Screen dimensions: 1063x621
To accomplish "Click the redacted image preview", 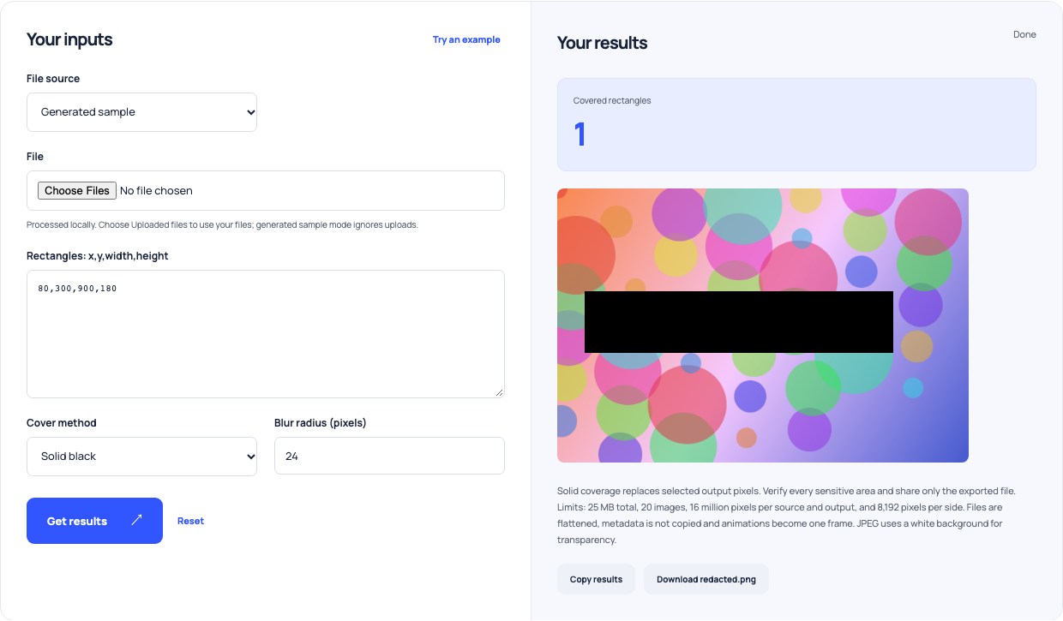I will (x=763, y=325).
